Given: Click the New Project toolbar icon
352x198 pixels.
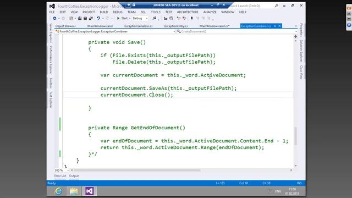Looking at the screenshot, I should pos(71,18).
